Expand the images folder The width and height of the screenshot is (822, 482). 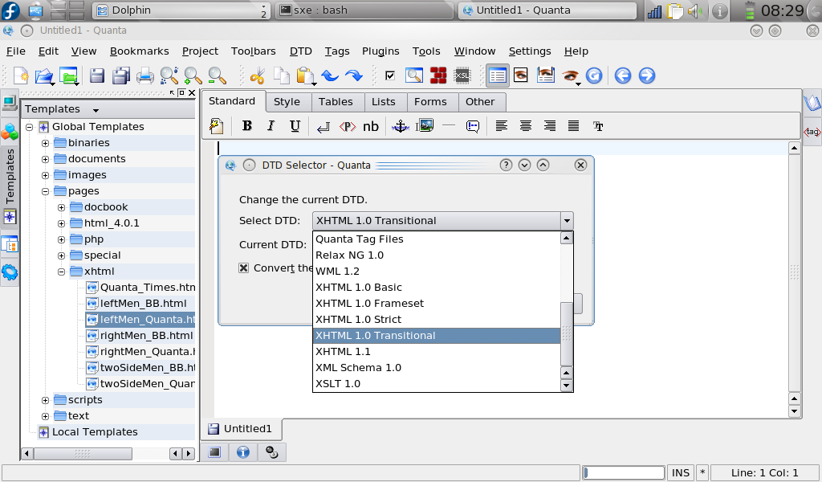pyautogui.click(x=45, y=175)
